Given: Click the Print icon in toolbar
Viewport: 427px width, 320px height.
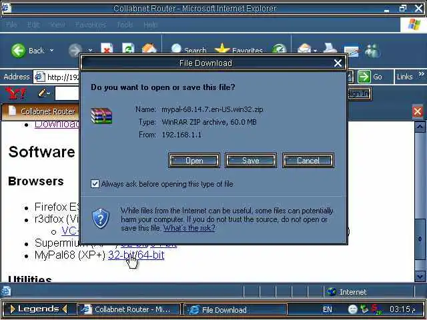Looking at the screenshot, I should 330,49.
